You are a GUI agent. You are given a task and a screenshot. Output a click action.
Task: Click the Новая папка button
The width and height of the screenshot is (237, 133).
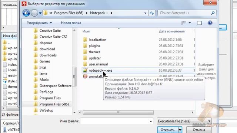tap(71, 23)
